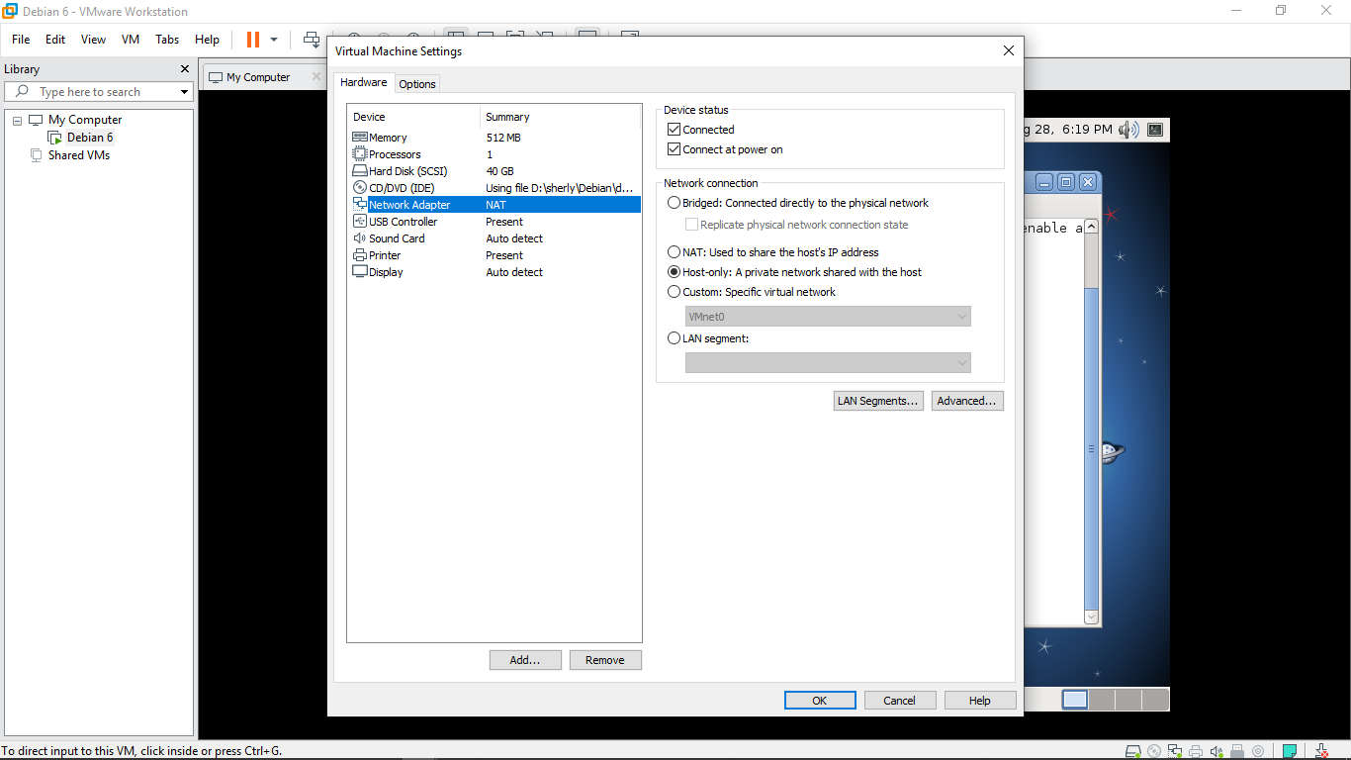Click the Cancel button
The image size is (1351, 760).
coord(900,701)
